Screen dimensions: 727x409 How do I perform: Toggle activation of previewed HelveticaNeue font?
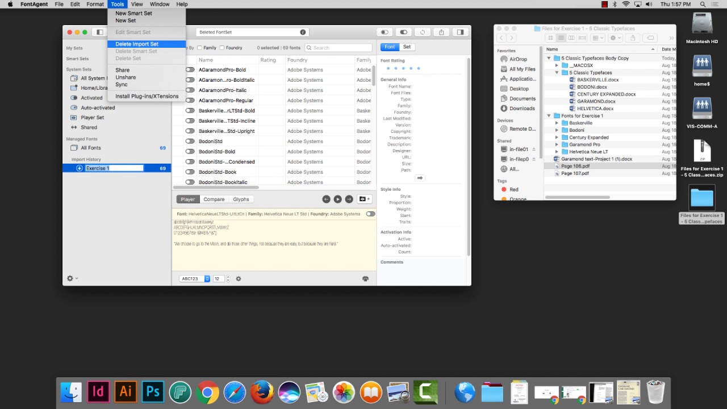tap(370, 214)
